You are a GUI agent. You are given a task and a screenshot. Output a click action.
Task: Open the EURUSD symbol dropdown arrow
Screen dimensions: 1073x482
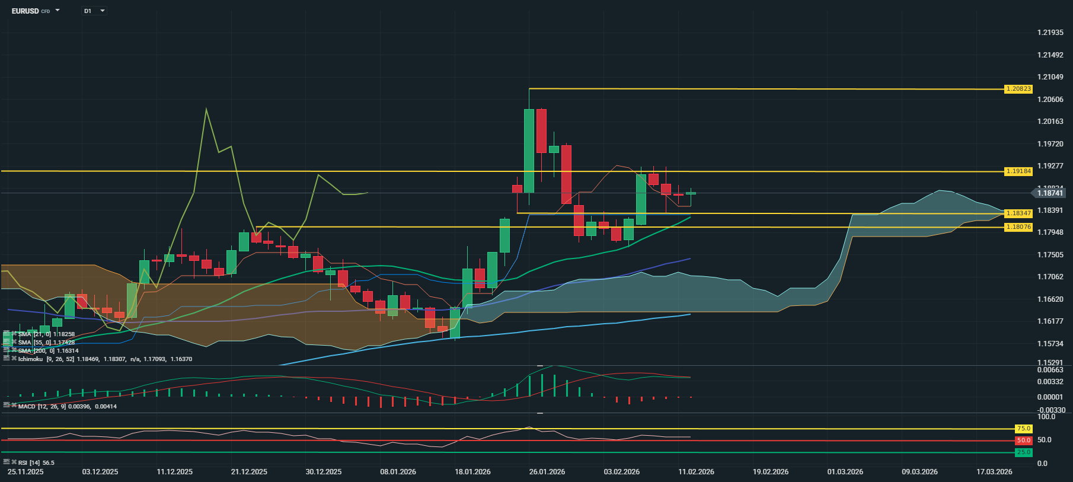58,11
